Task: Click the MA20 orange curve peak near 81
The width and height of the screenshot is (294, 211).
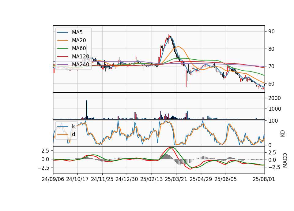Action: tap(178, 46)
